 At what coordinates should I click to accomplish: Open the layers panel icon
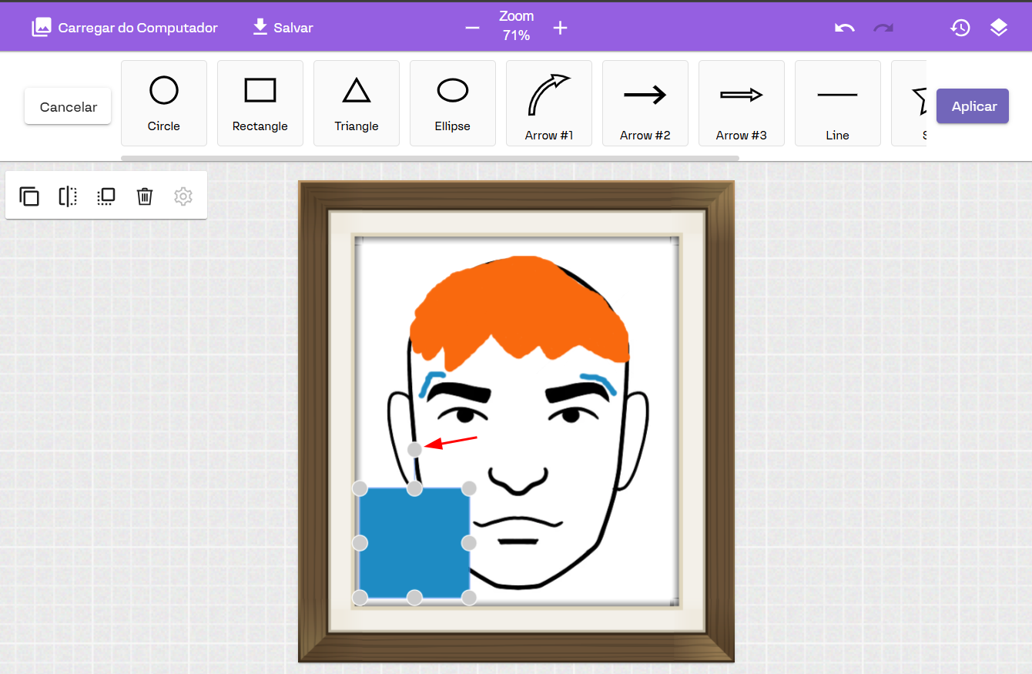pyautogui.click(x=998, y=29)
